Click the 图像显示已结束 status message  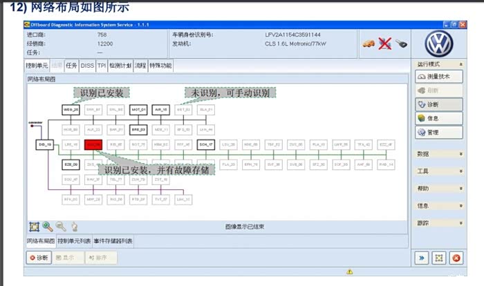245,227
